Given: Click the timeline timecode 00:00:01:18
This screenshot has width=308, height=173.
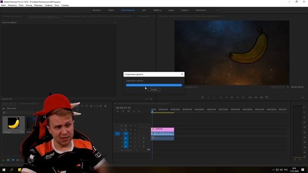Looking at the screenshot, I should [123, 108].
